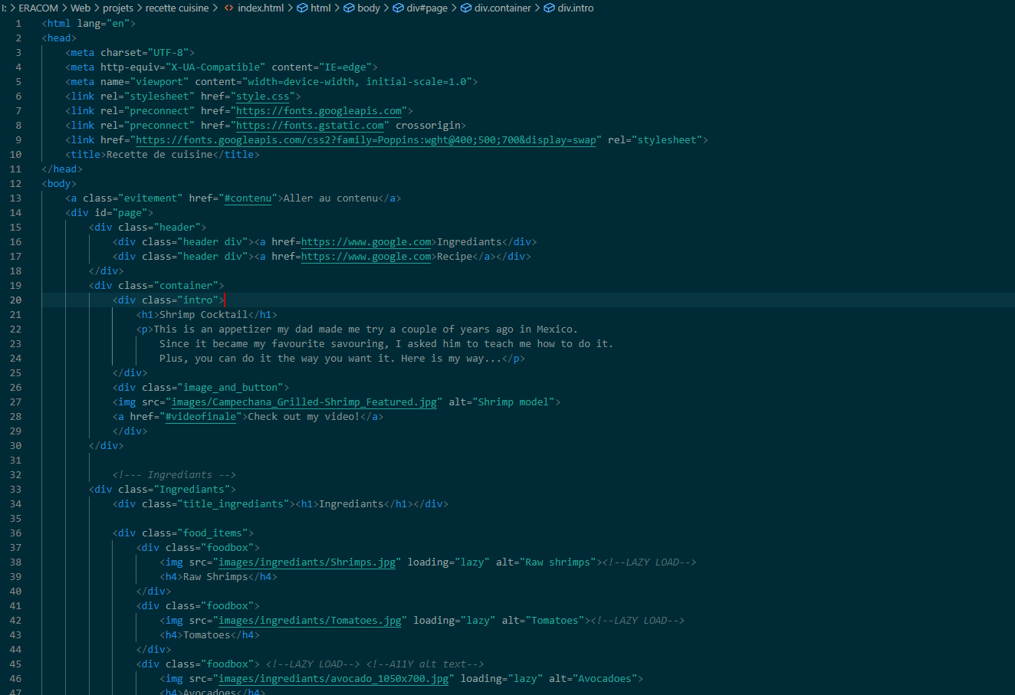Click line number 20 in gutter

click(16, 300)
